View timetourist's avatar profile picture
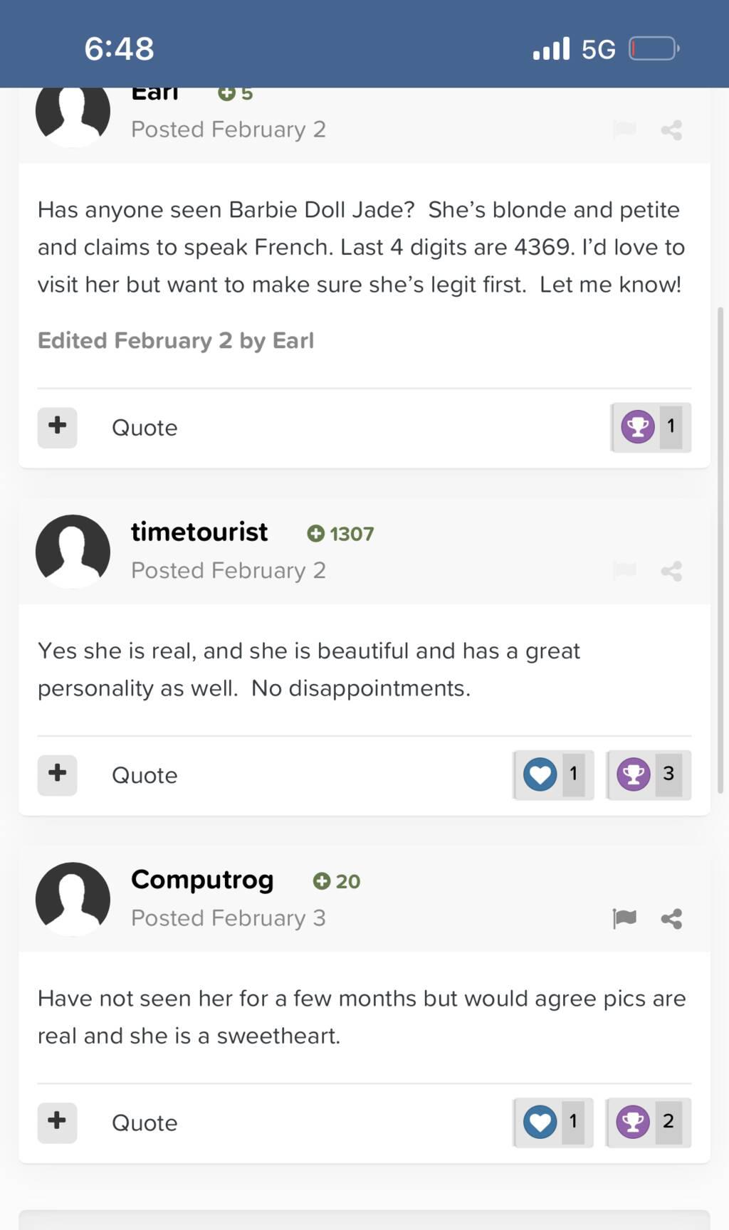 [x=73, y=552]
